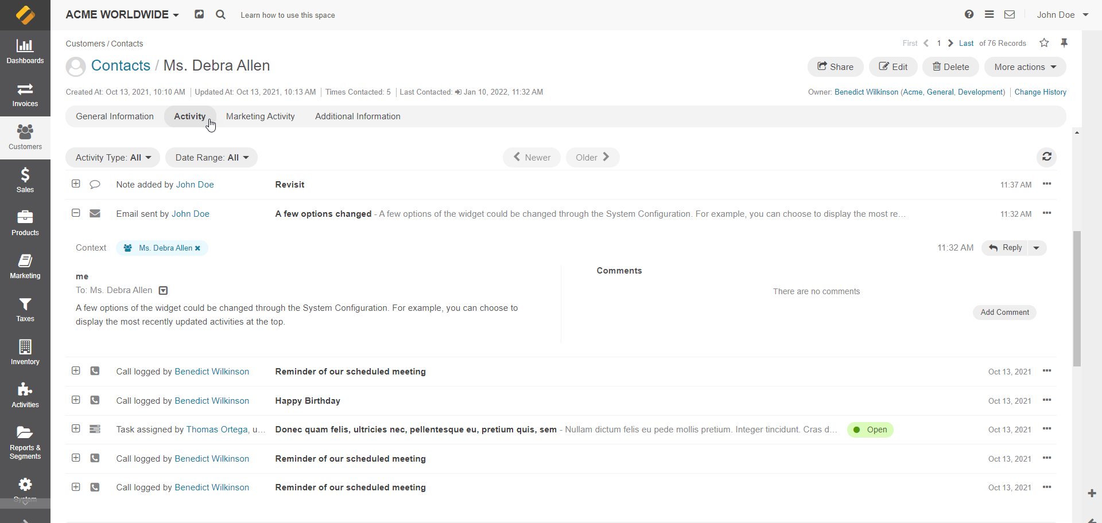Expand the 'Happy Birthday' call row

pyautogui.click(x=76, y=400)
